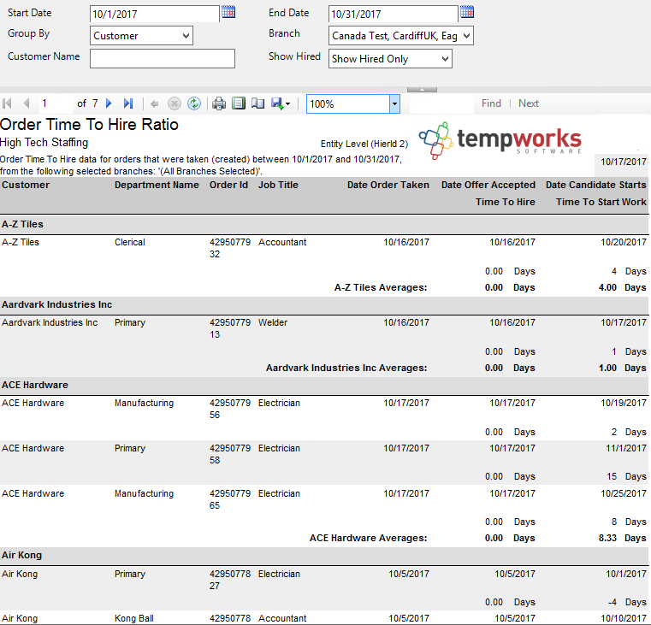The height and width of the screenshot is (625, 651).
Task: Open the zoom level dropdown
Action: (394, 103)
